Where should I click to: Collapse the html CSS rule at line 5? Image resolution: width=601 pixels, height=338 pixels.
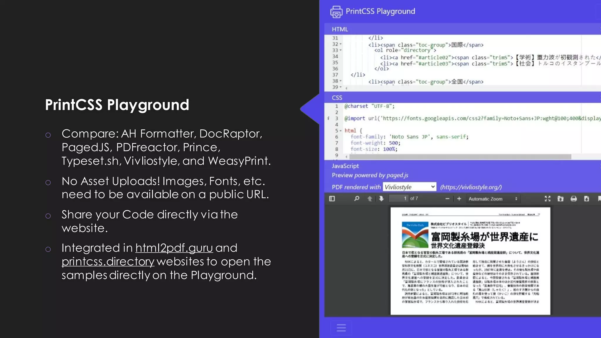pos(340,131)
